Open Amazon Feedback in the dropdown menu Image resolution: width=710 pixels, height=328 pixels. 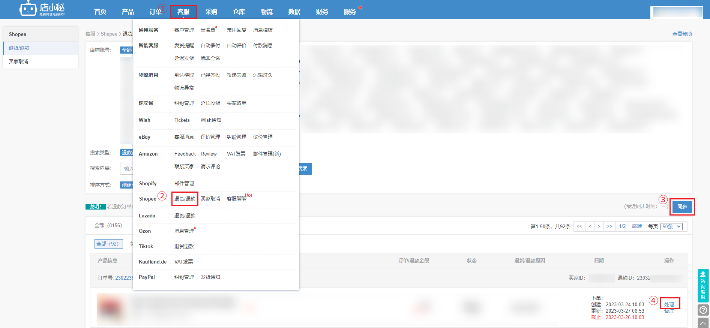pos(185,154)
